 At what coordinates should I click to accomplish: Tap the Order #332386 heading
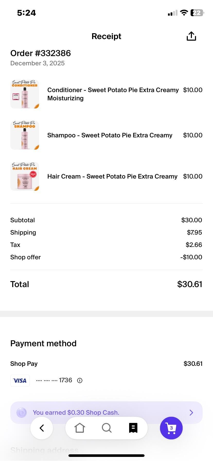point(41,53)
